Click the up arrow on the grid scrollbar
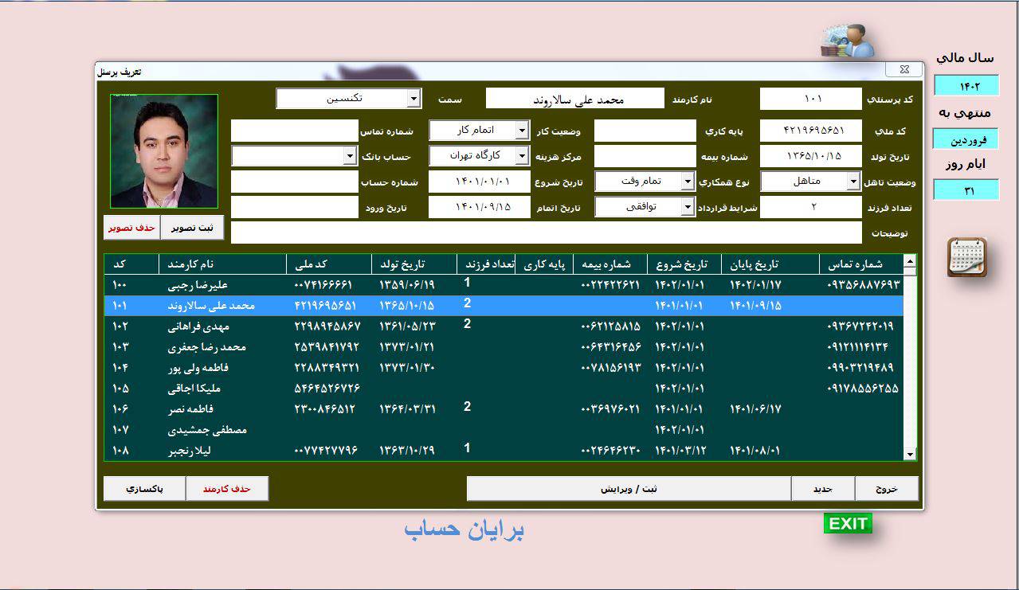Viewport: 1019px width, 590px height. (908, 264)
